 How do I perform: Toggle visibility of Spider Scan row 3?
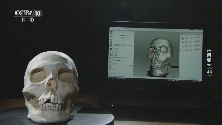pos(182,40)
